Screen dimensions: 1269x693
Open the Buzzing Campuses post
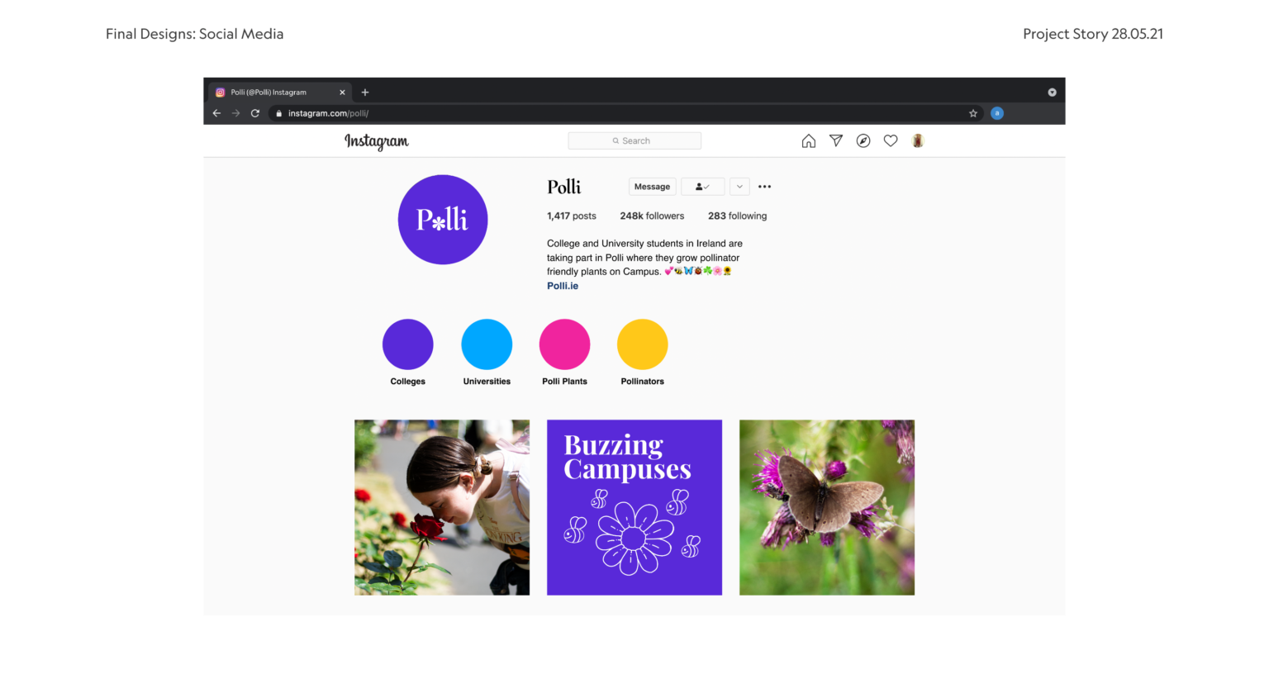coord(634,507)
